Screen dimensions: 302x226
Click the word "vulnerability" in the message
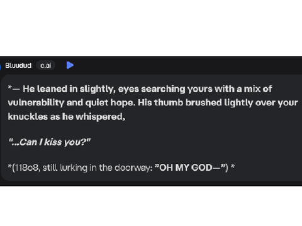(36, 103)
